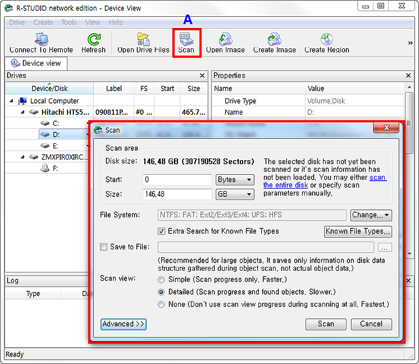Click the scan the entire disk link

(325, 181)
